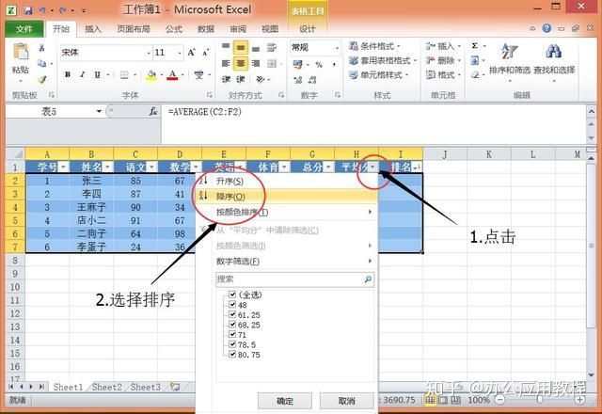Uncheck the 71 filter checkbox
The image size is (602, 414).
click(x=232, y=334)
